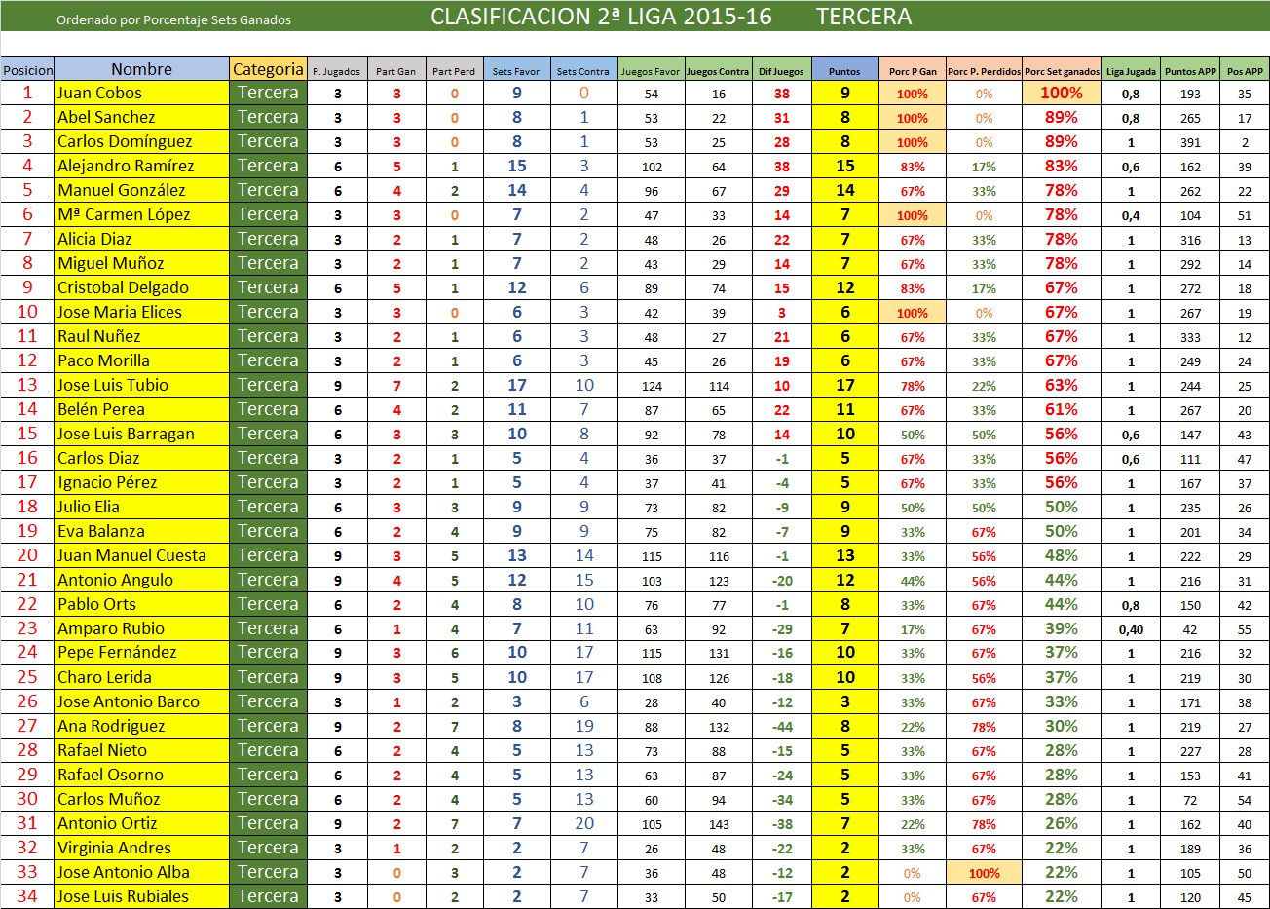Click the Posicion cell showing number 20
This screenshot has width=1270, height=909.
(27, 555)
